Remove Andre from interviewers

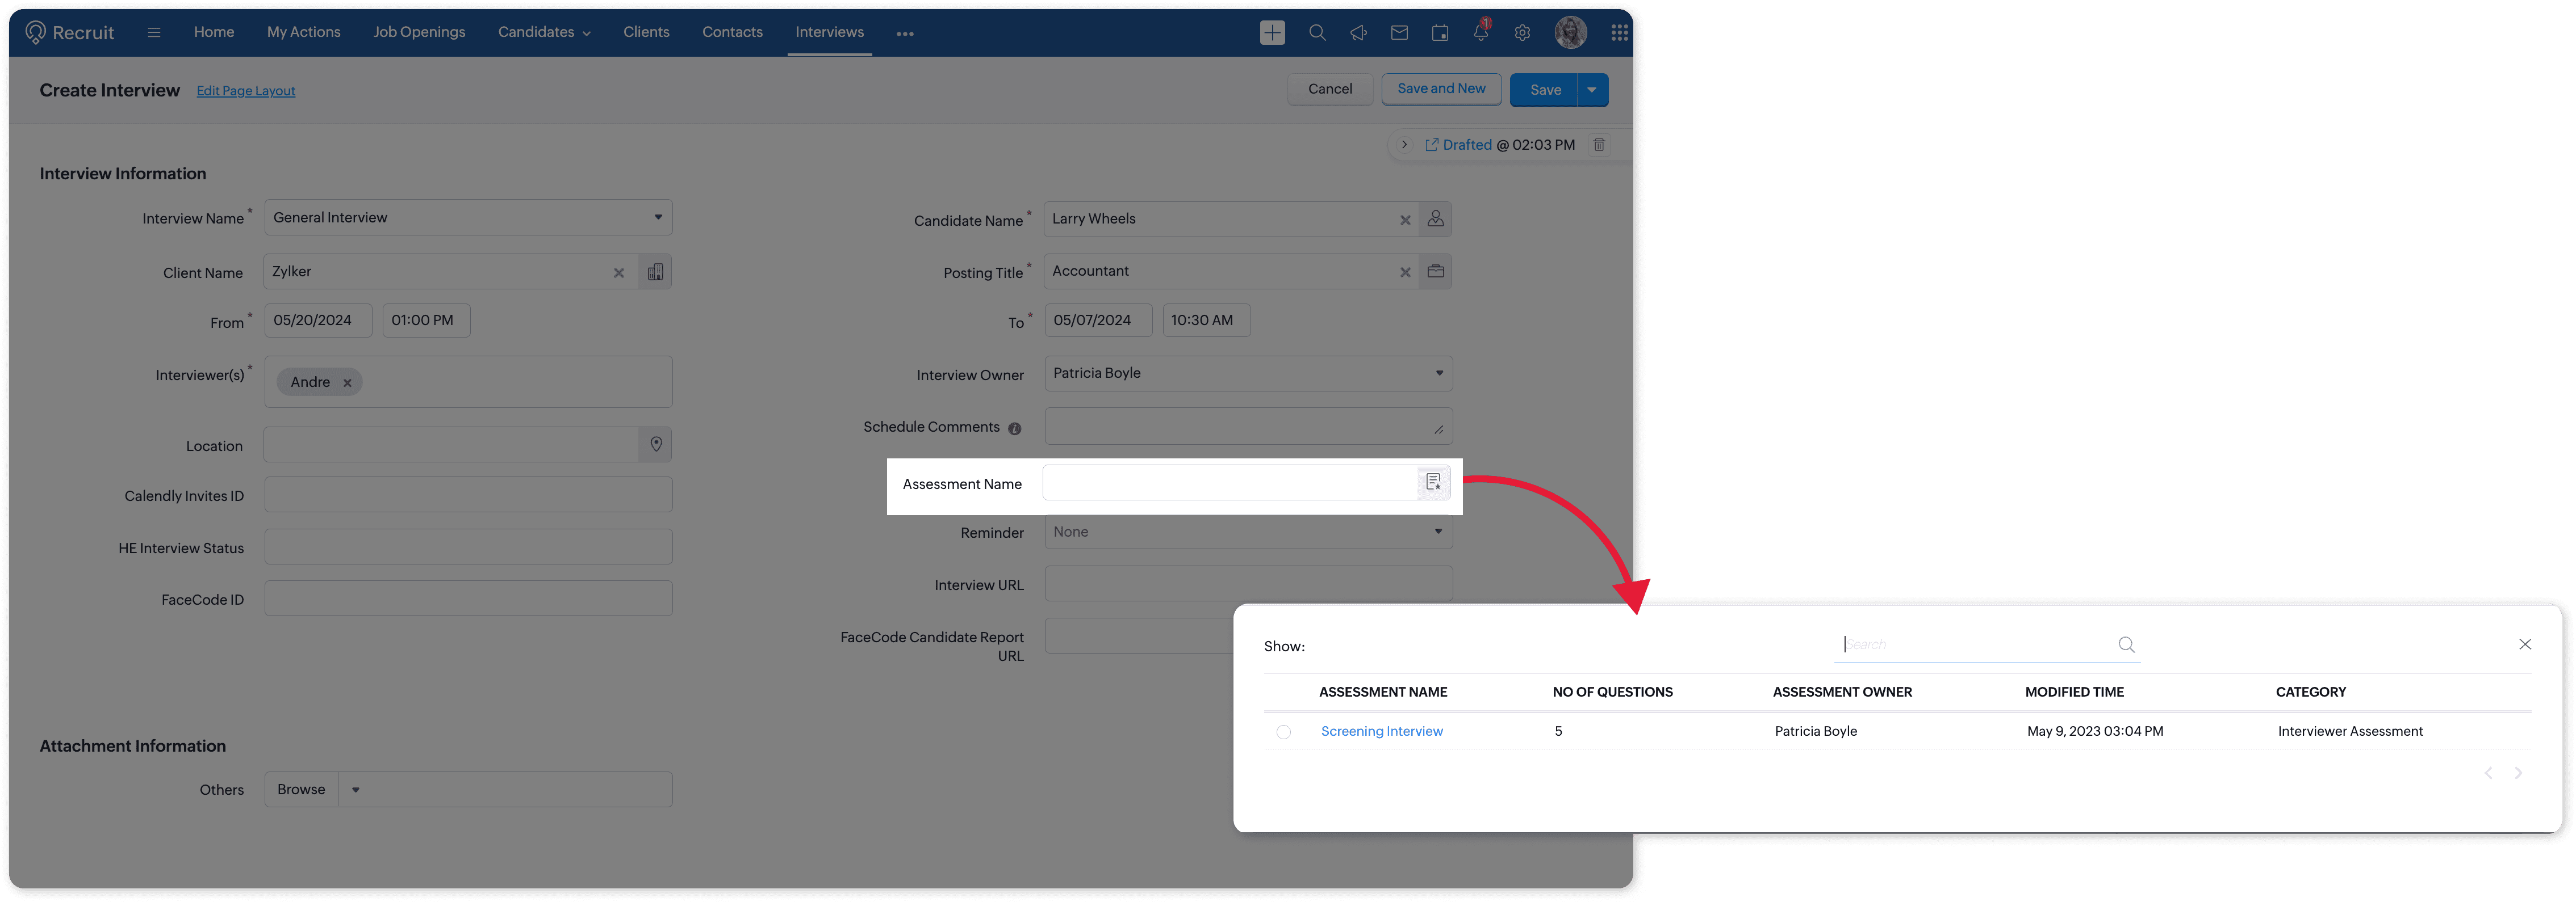pyautogui.click(x=347, y=382)
